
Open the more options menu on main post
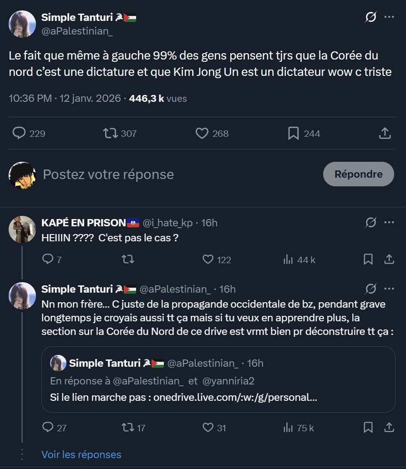[389, 17]
